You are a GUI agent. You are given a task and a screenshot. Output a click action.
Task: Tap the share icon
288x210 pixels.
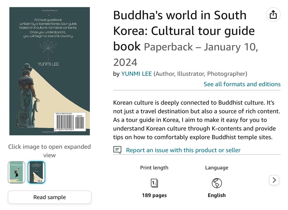point(273,15)
